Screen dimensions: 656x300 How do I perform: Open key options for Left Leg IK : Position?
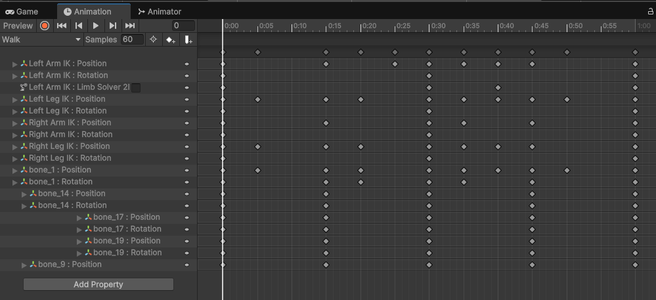tap(186, 100)
